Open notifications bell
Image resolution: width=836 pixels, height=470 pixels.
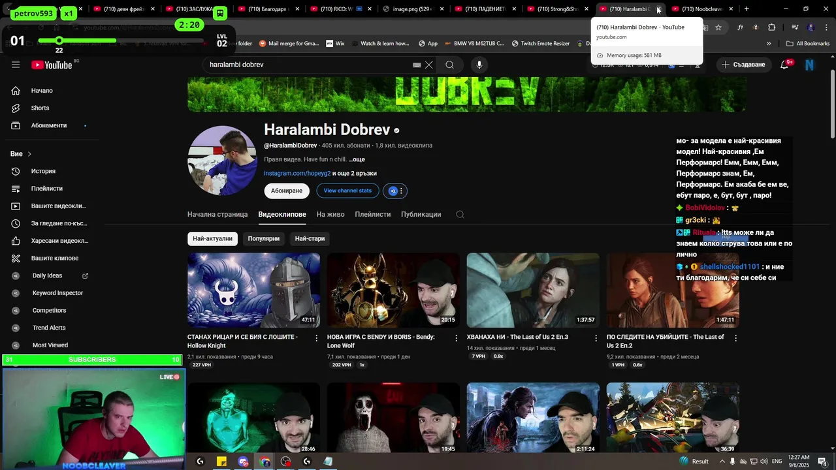784,65
